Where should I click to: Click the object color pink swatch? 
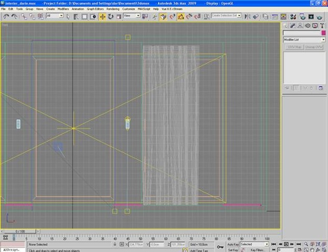[x=324, y=33]
